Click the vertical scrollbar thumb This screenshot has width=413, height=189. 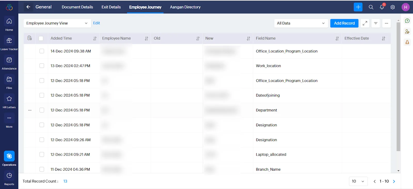point(398,87)
